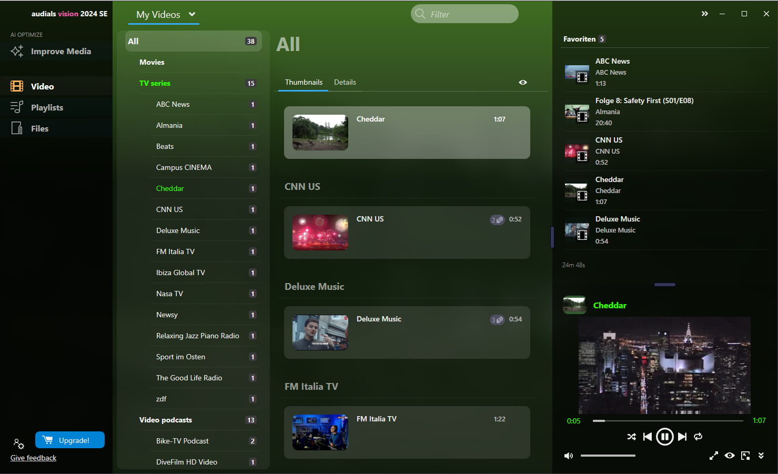Screen dimensions: 778x474
Task: Open the Cheddar video thumbnail in main list
Action: click(320, 133)
